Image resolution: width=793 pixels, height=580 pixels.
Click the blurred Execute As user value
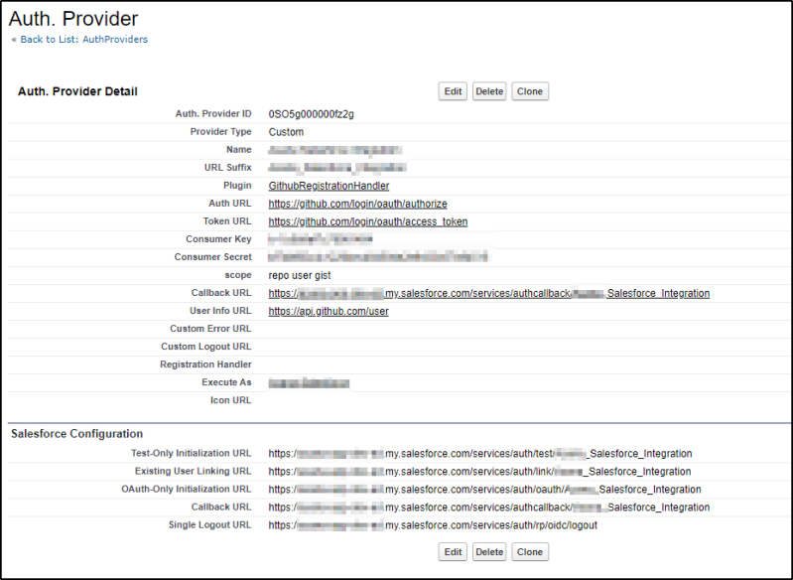click(x=309, y=383)
